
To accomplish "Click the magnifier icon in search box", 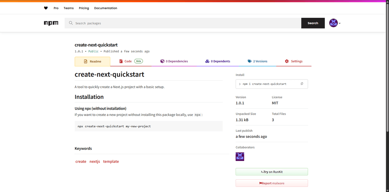I will coord(71,23).
